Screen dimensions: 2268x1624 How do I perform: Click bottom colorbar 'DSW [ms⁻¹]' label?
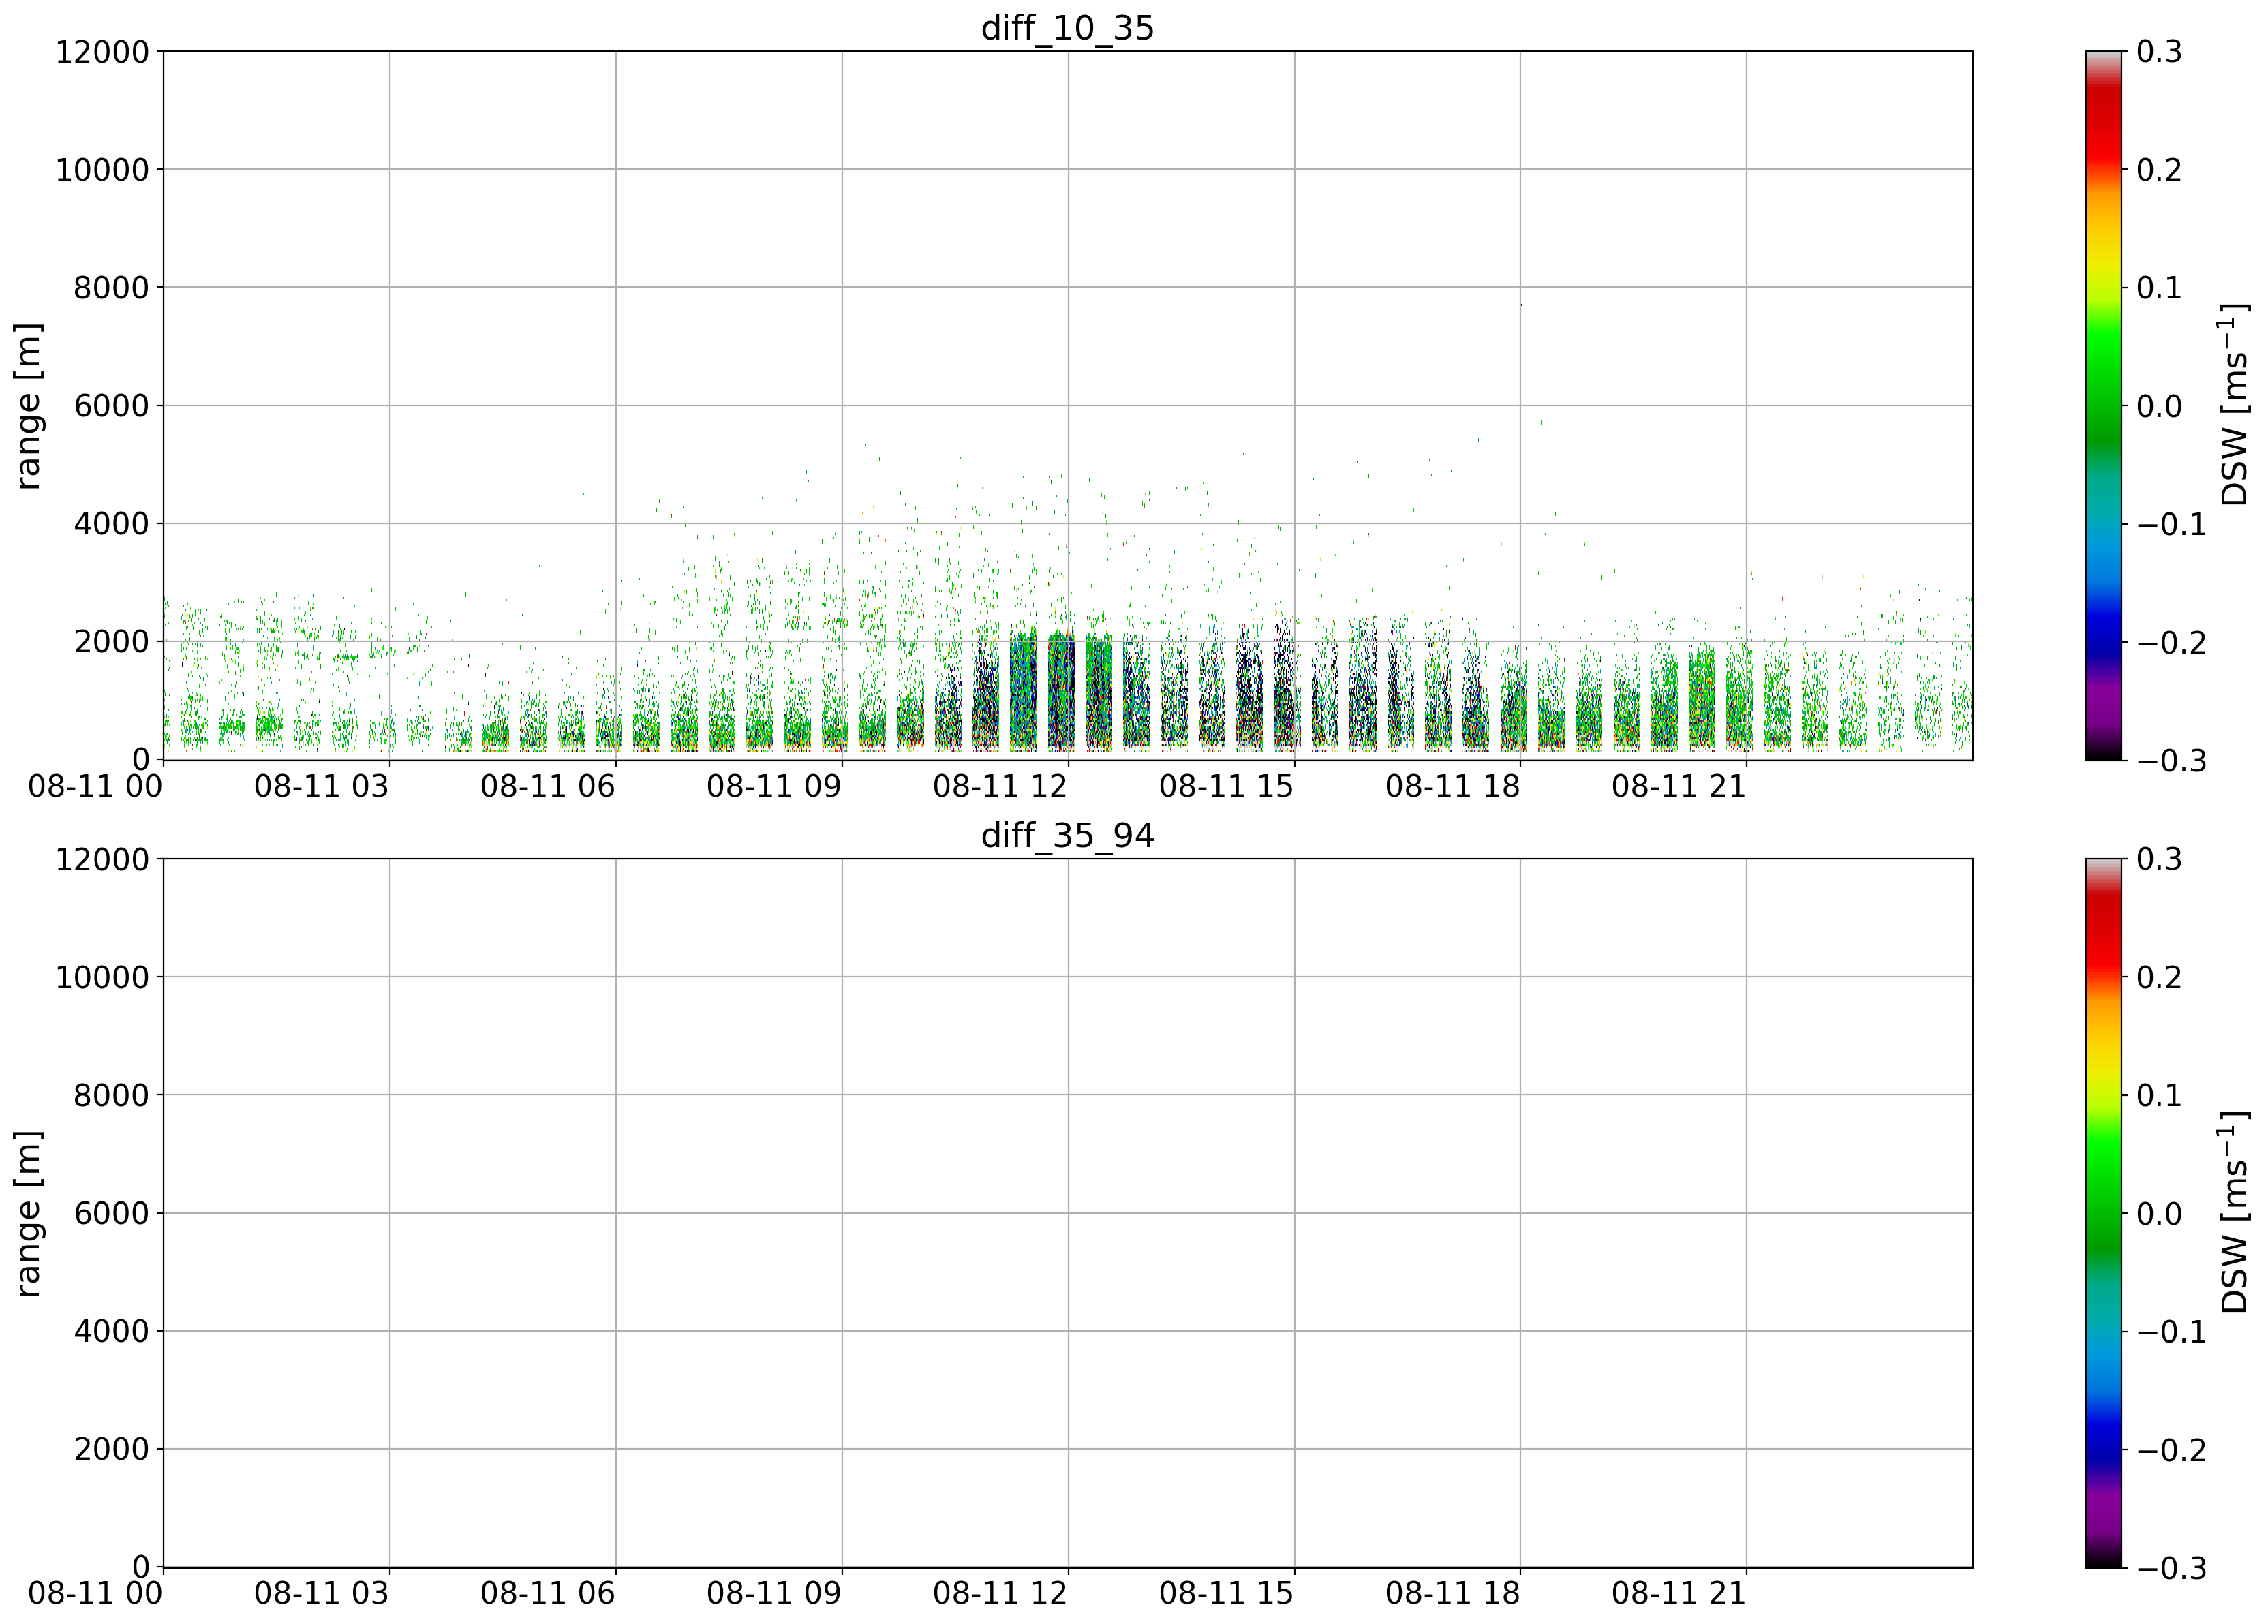point(2234,1212)
